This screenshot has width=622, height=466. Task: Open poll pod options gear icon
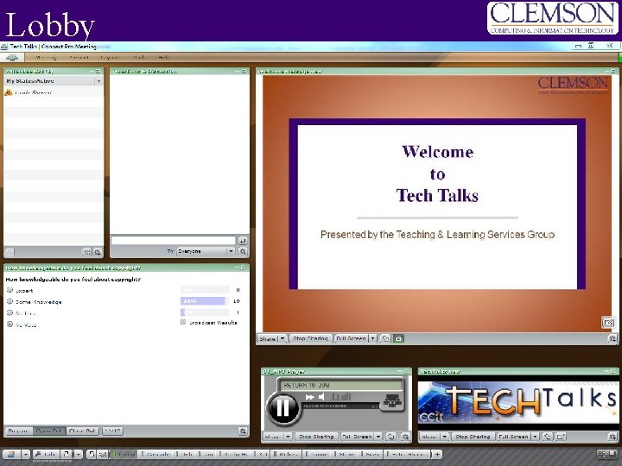243,431
